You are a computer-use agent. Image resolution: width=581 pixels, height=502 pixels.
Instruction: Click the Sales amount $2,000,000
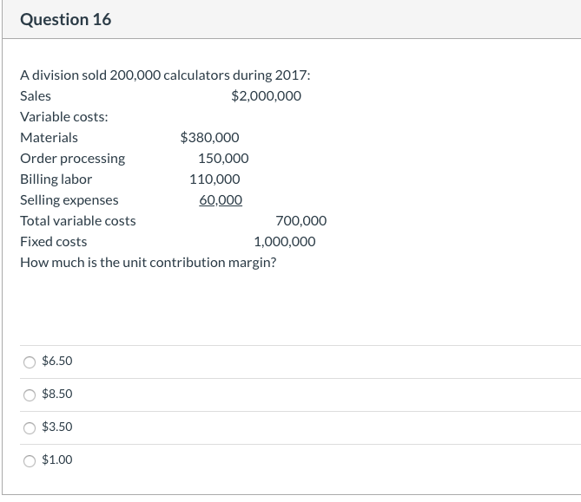[x=266, y=96]
